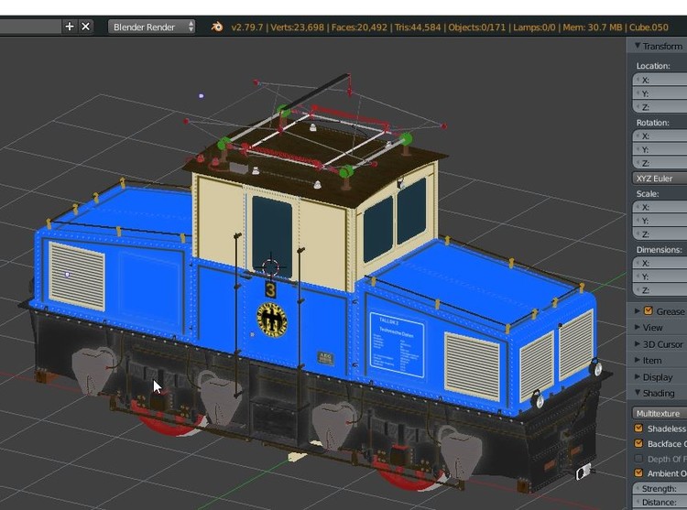This screenshot has height=510, width=687.
Task: Open the Multitexture shading dropdown
Action: [x=660, y=413]
